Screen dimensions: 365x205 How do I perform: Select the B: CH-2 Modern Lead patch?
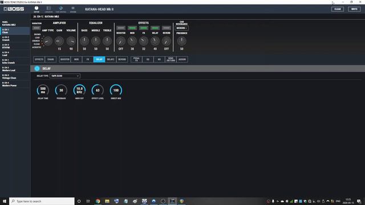15,69
